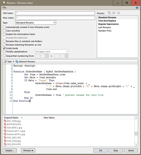Click the edit preset icon
The height and width of the screenshot is (155, 141).
(x=114, y=13)
